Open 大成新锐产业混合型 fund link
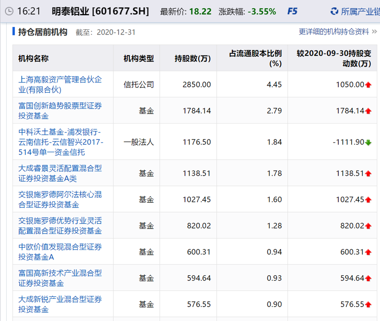 60,304
